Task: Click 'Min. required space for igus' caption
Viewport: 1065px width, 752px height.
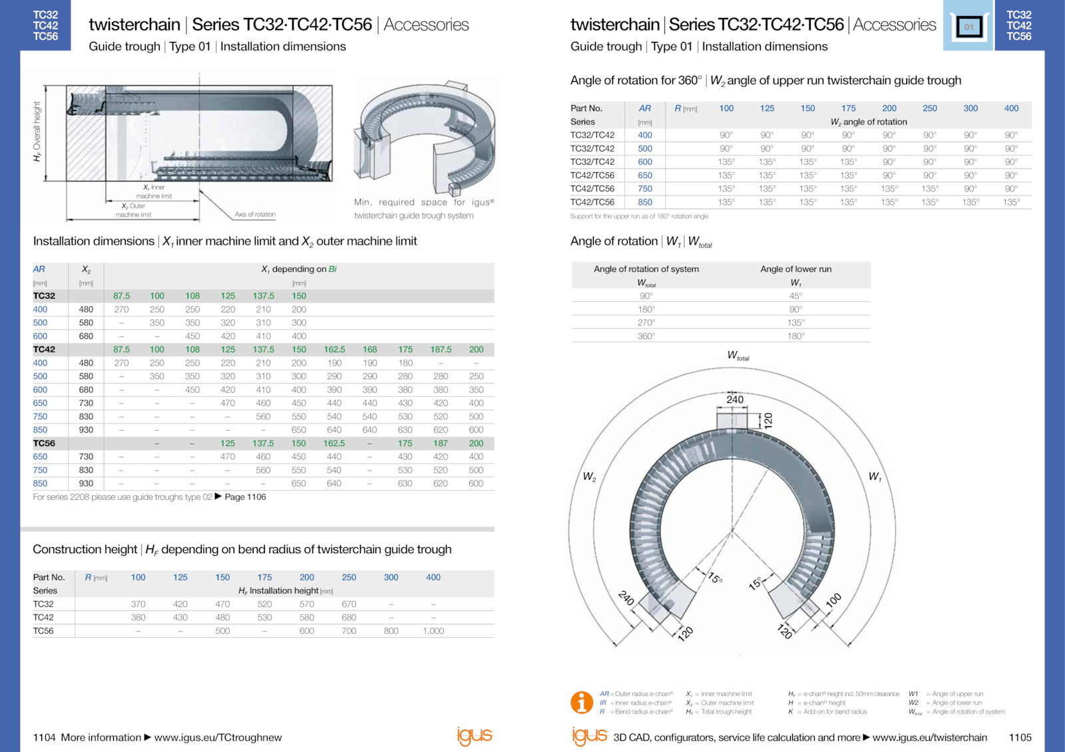Action: (x=424, y=209)
